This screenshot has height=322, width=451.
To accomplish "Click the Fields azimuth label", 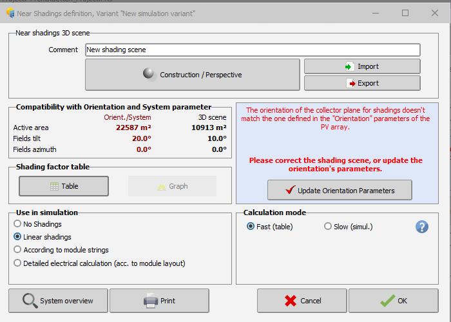I will 35,149.
